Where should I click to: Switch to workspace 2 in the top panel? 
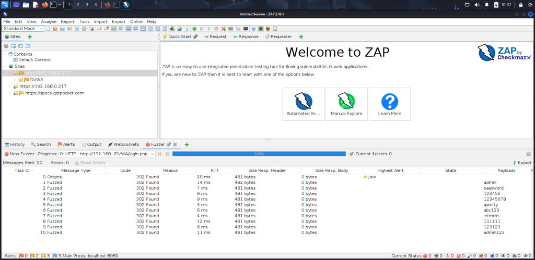[78, 5]
